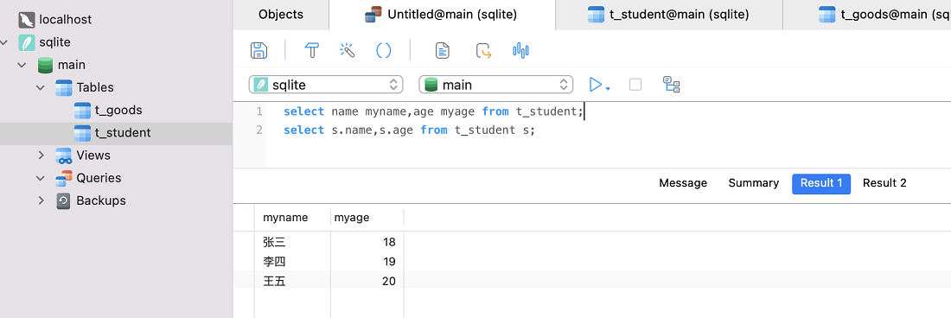Export the result with the arrow icon
Image resolution: width=951 pixels, height=318 pixels.
(x=483, y=49)
